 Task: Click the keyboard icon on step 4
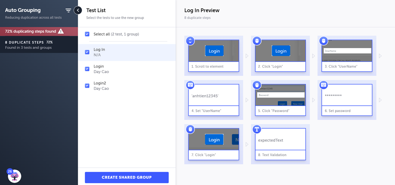coord(190,85)
